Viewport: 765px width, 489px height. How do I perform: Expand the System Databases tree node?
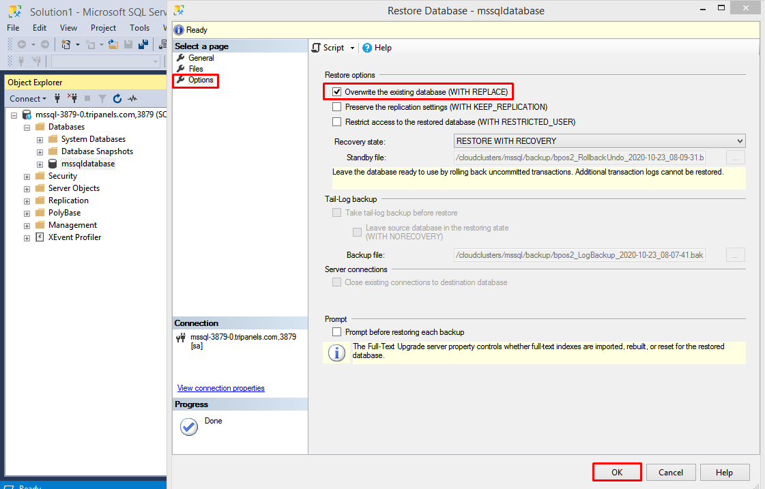[40, 139]
